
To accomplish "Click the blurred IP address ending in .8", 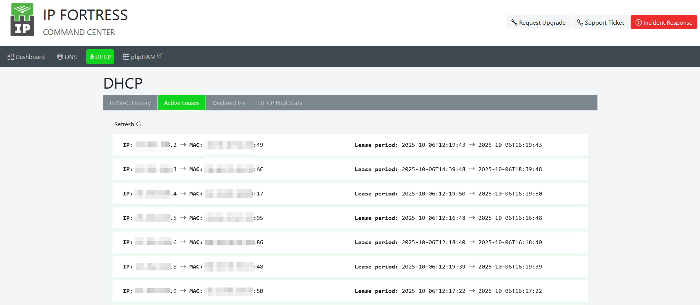I will point(156,267).
